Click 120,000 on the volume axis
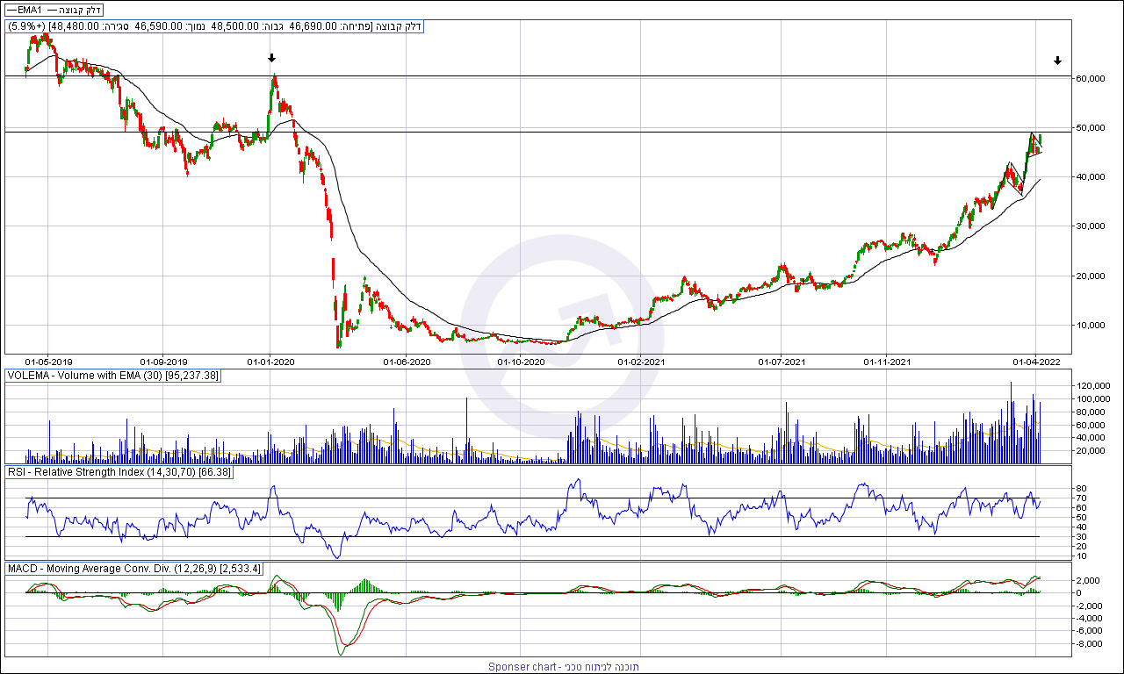 pyautogui.click(x=1093, y=386)
